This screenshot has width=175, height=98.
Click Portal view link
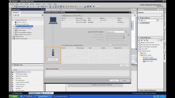pyautogui.click(x=18, y=93)
